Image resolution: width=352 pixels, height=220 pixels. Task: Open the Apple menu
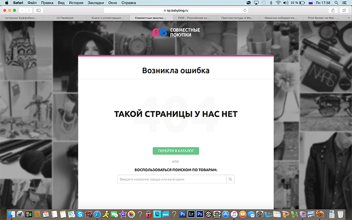(x=7, y=3)
